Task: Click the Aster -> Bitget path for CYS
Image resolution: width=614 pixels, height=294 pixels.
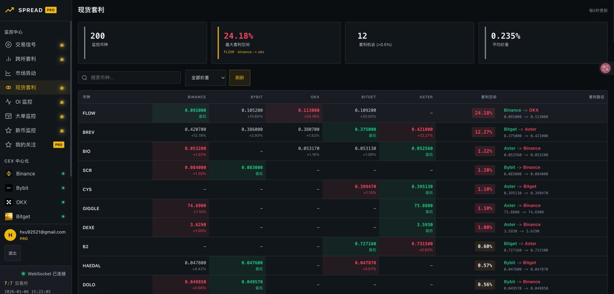Action: 520,186
